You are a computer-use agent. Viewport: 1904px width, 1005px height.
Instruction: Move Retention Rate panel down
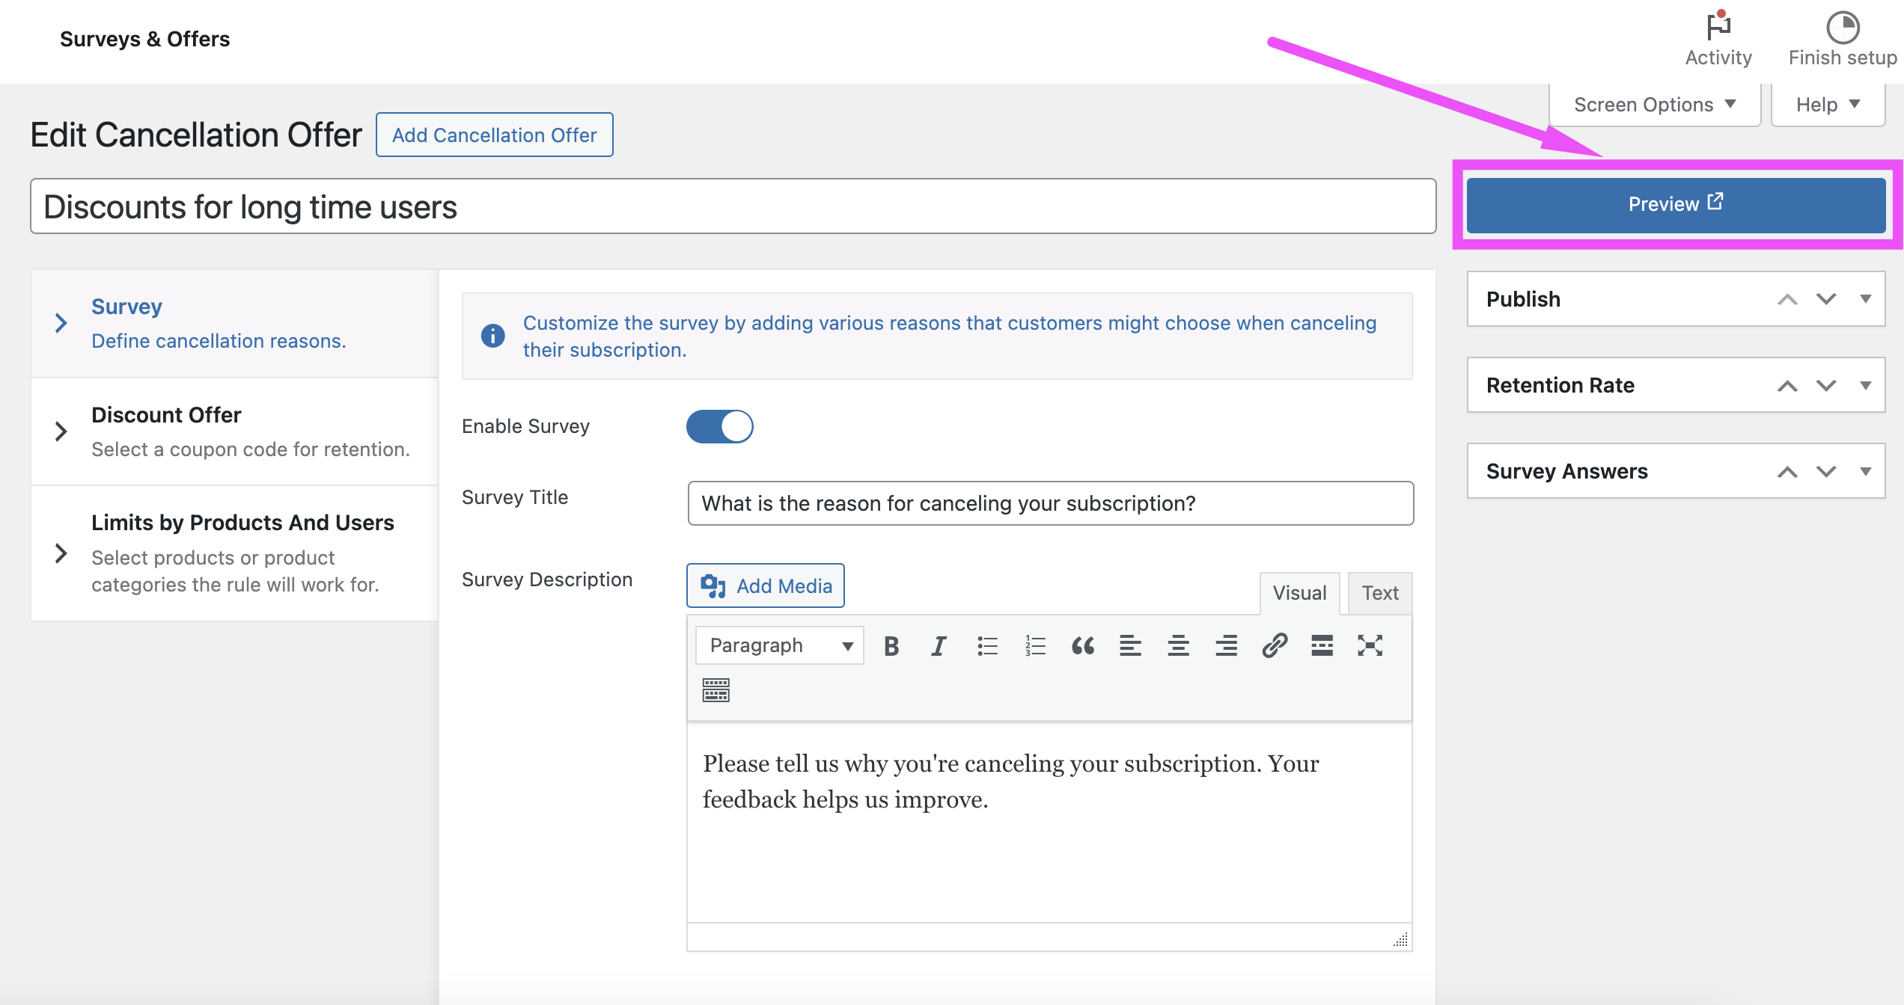[1826, 385]
